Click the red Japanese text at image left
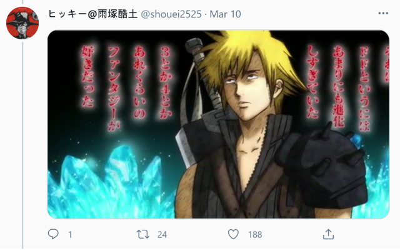Viewport: 400px width, 251px height. [x=126, y=86]
